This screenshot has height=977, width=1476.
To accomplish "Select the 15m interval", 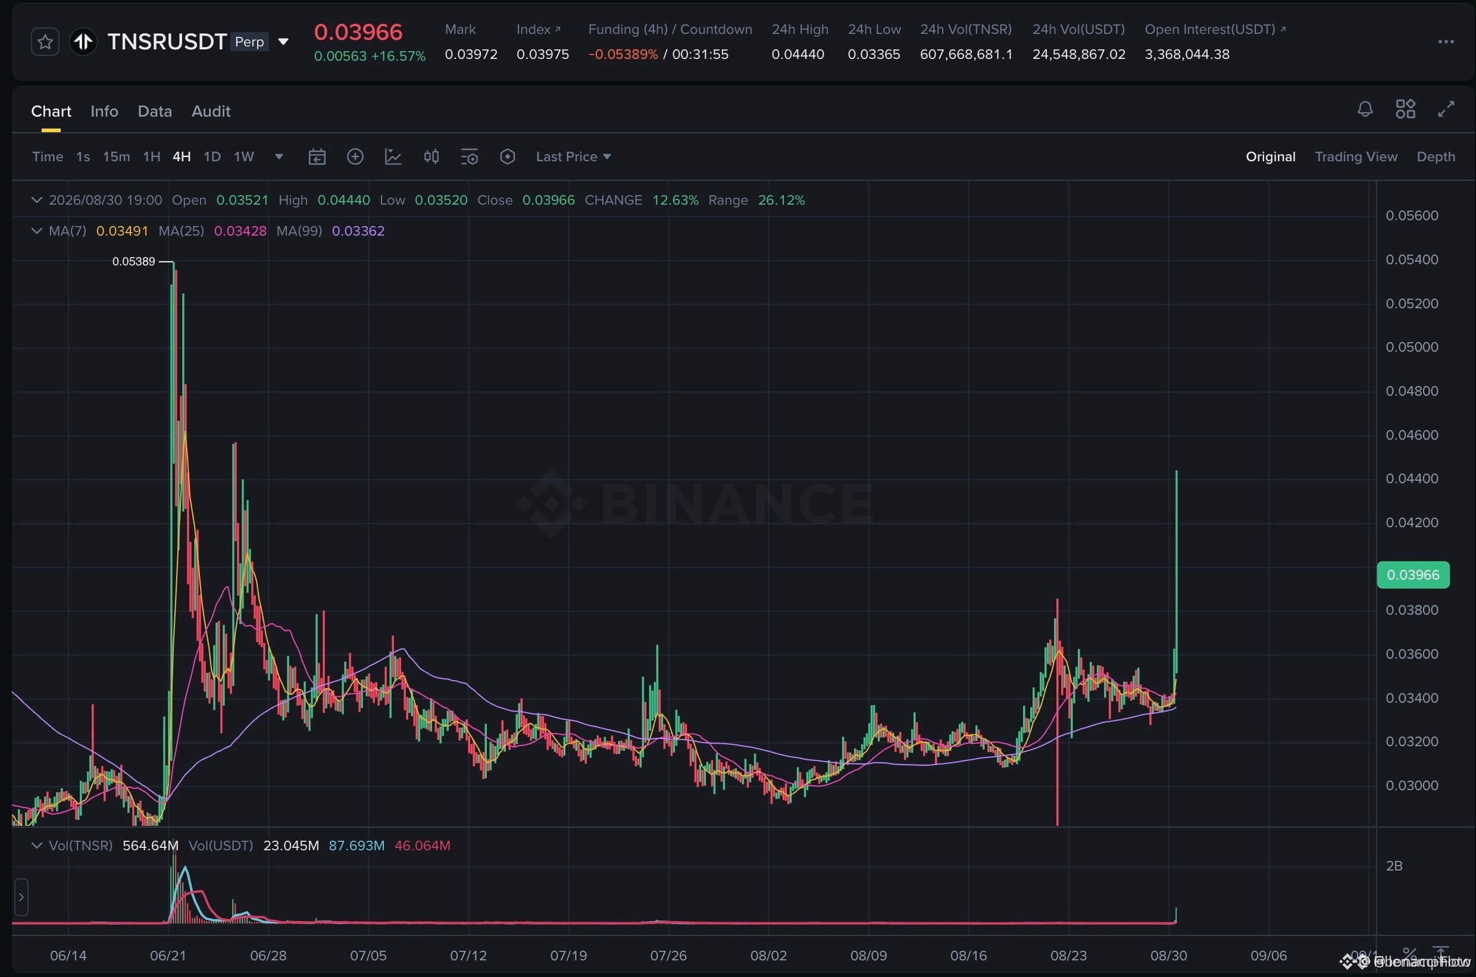I will click(x=117, y=156).
